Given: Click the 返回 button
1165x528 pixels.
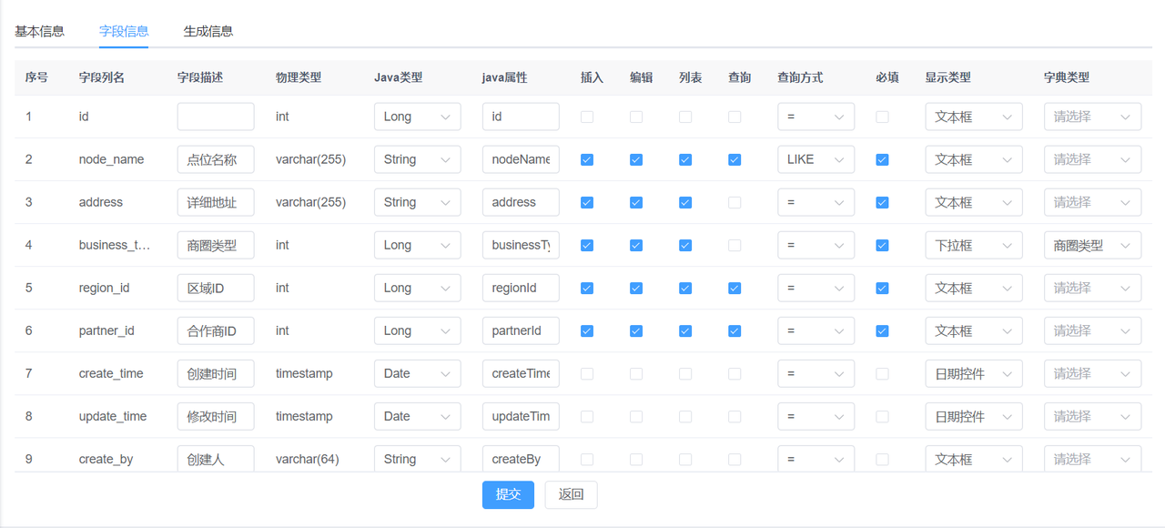Looking at the screenshot, I should point(571,494).
